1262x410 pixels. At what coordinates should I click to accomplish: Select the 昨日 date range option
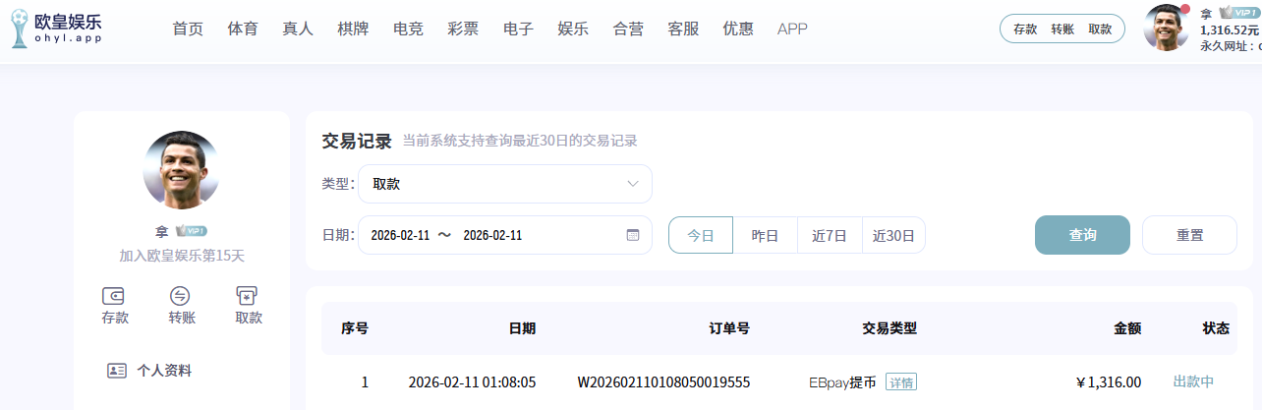tap(765, 235)
